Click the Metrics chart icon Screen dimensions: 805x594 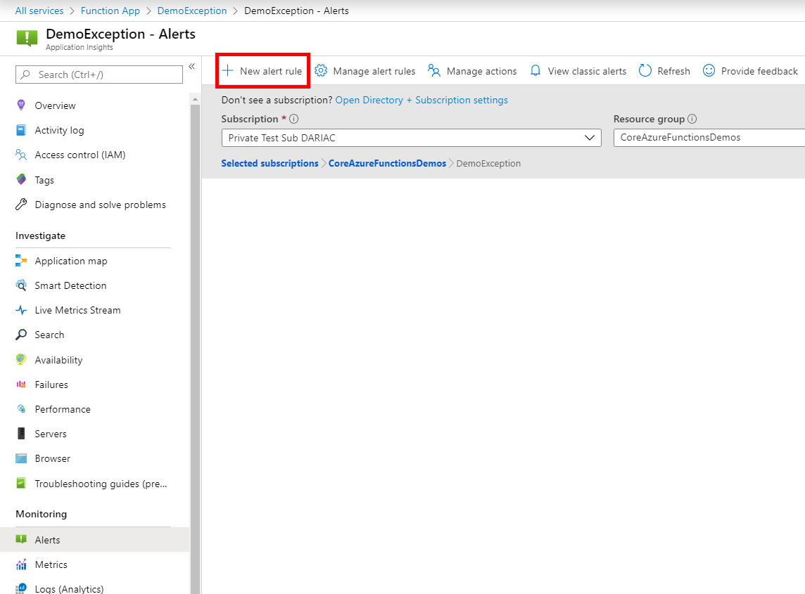coord(21,564)
